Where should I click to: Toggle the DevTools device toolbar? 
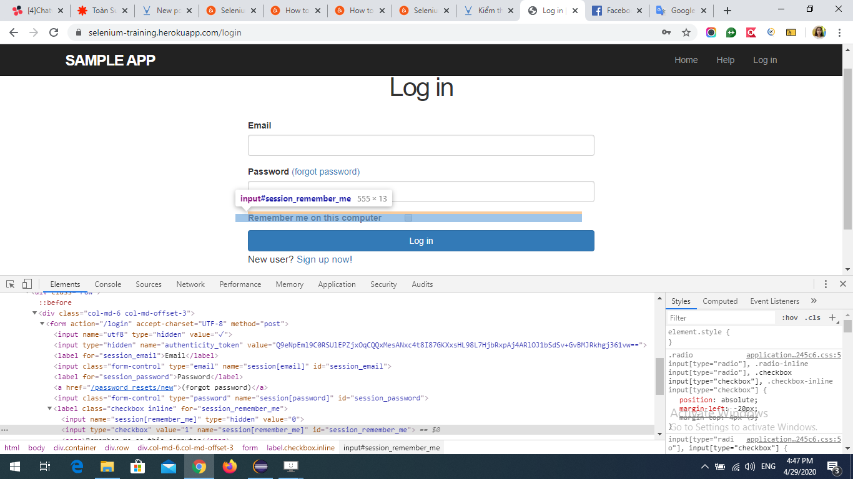pos(27,284)
